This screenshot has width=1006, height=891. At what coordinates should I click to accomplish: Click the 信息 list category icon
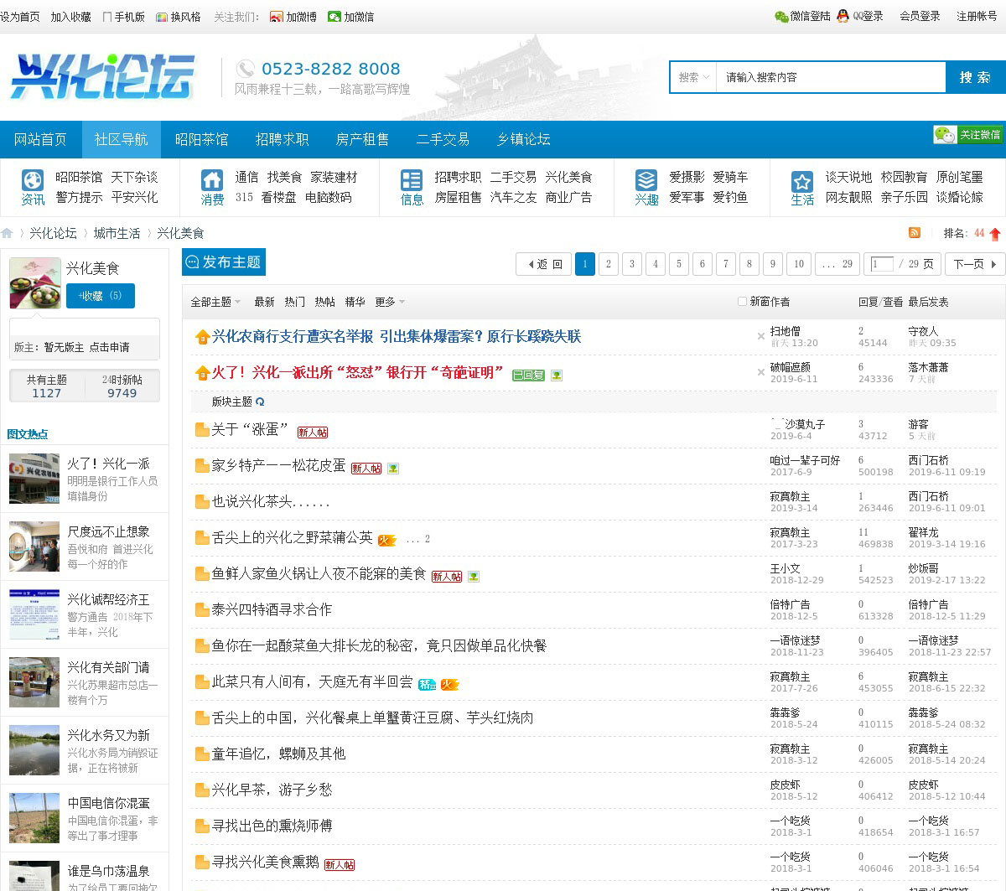coord(412,180)
